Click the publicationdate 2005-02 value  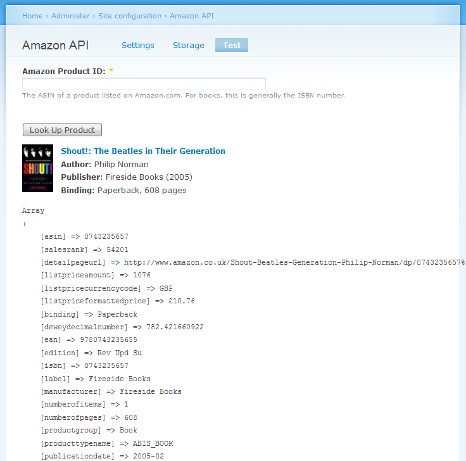click(x=148, y=456)
